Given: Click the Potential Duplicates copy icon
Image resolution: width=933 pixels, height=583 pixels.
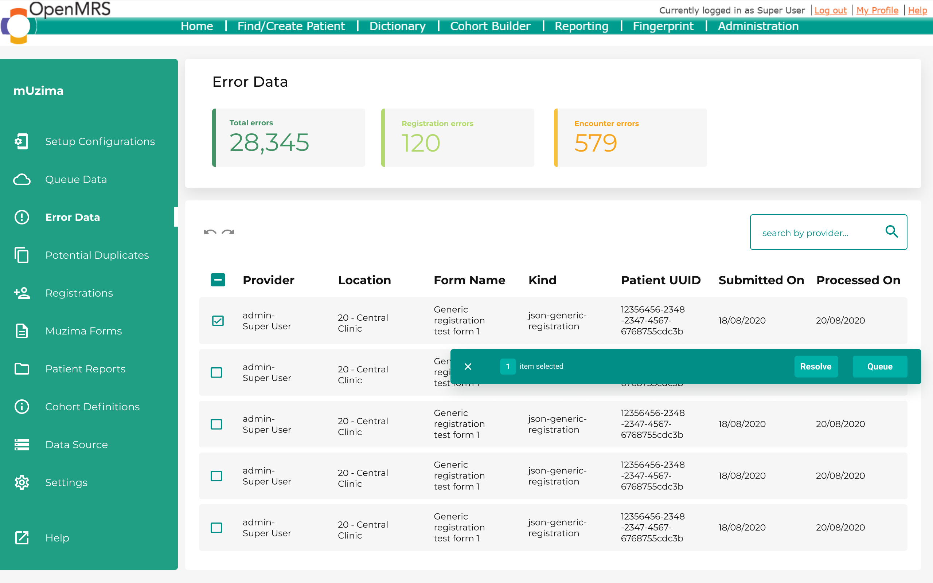Looking at the screenshot, I should click(x=22, y=255).
